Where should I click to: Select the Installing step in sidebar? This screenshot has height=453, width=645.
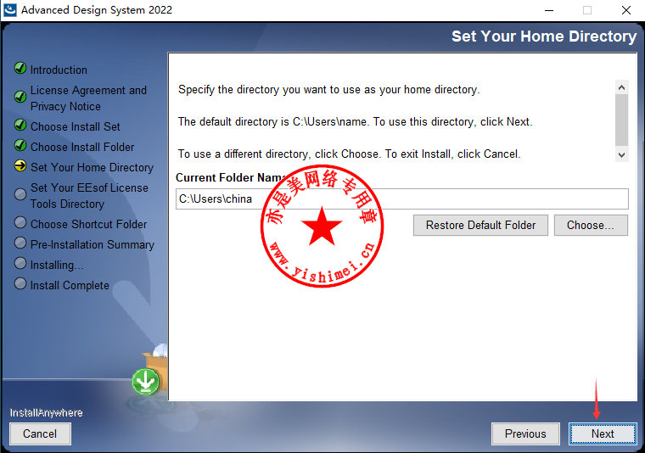click(x=57, y=265)
